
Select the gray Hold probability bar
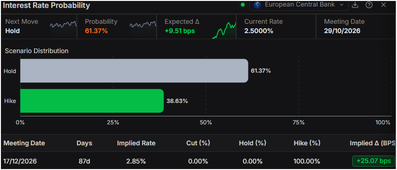134,71
